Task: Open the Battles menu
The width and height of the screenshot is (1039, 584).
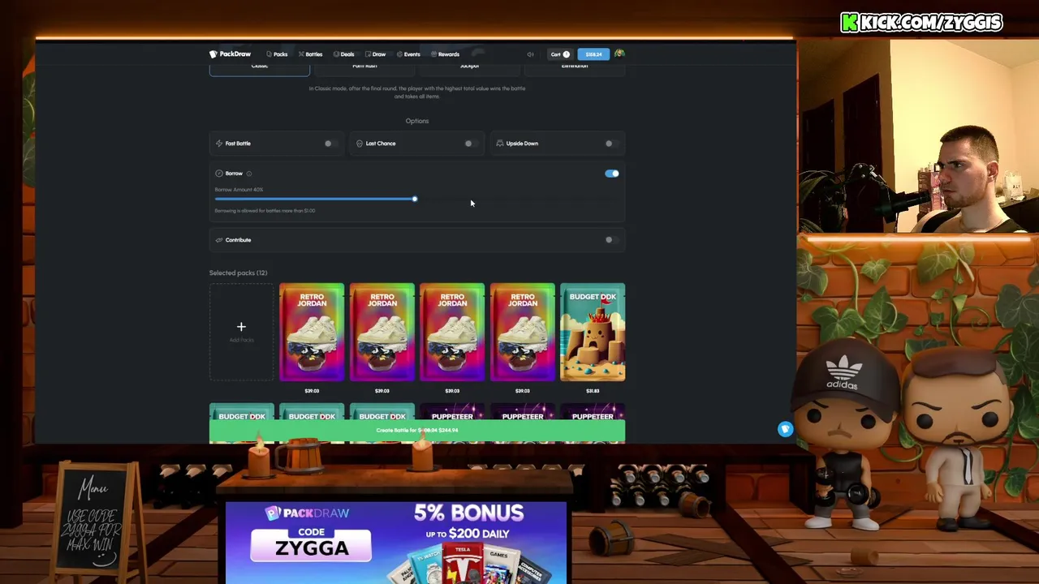Action: pyautogui.click(x=310, y=54)
